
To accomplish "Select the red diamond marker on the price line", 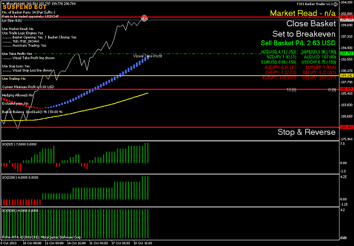I will click(x=144, y=19).
